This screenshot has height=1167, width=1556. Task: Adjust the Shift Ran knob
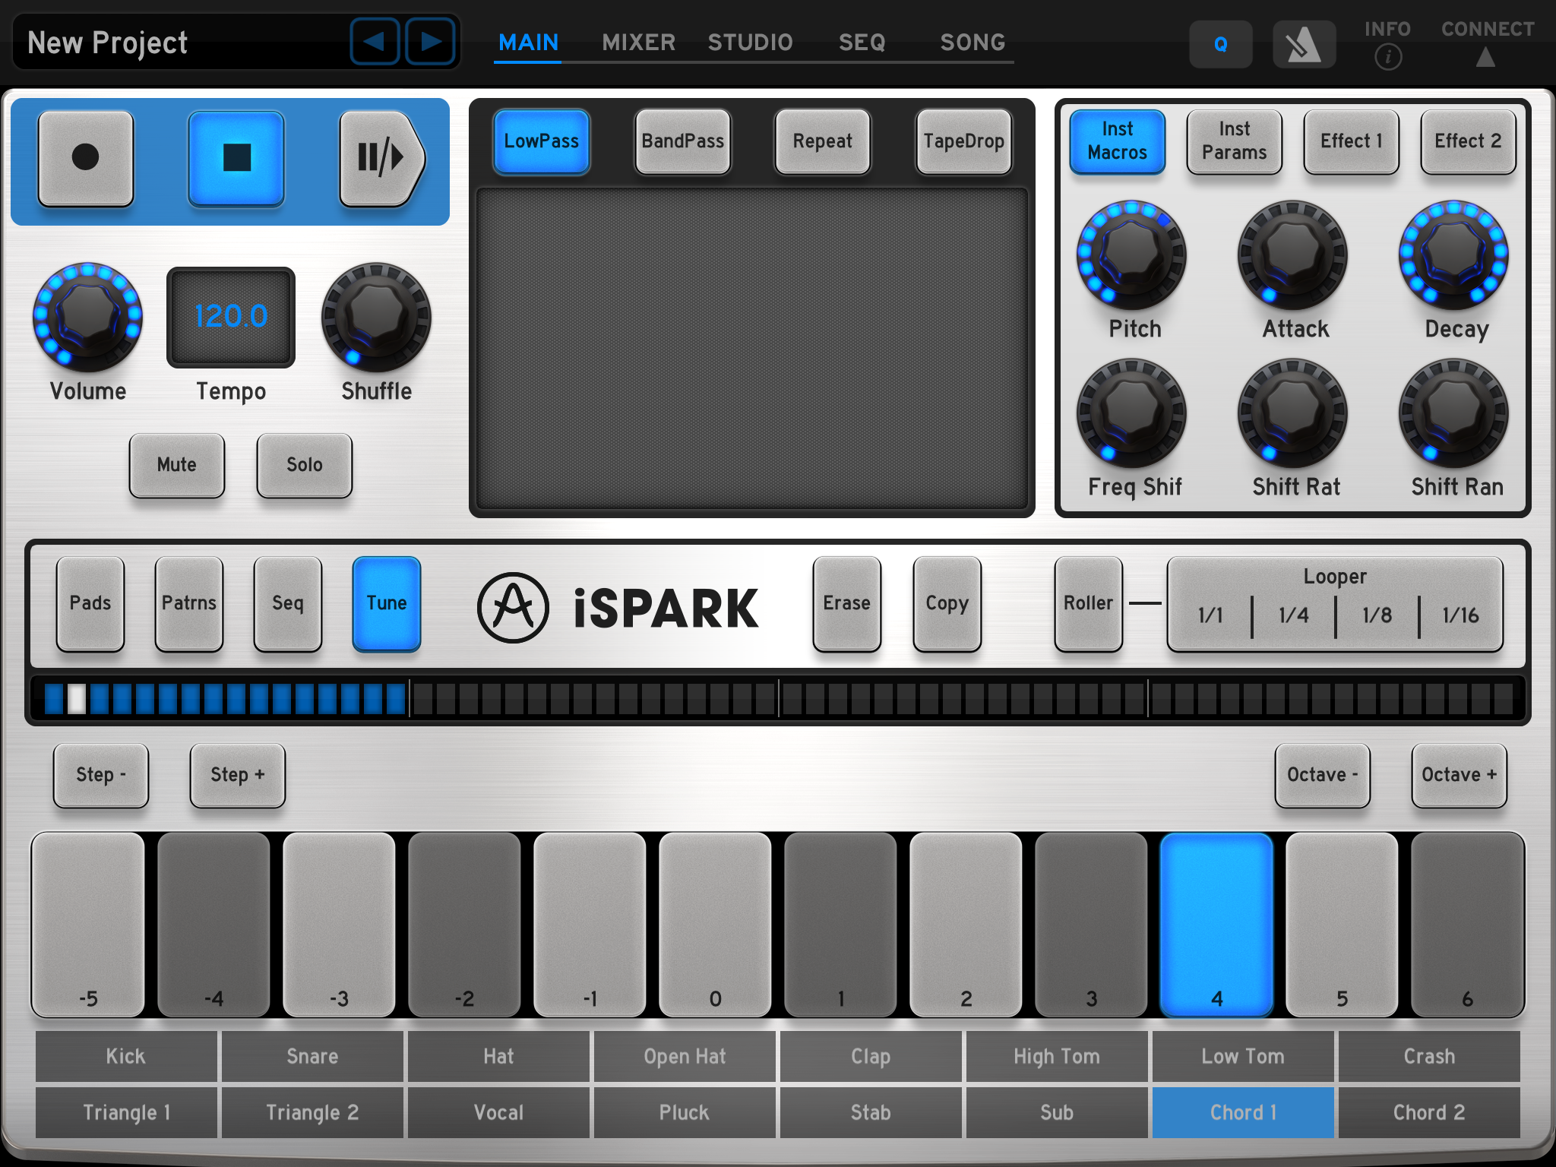pyautogui.click(x=1453, y=413)
